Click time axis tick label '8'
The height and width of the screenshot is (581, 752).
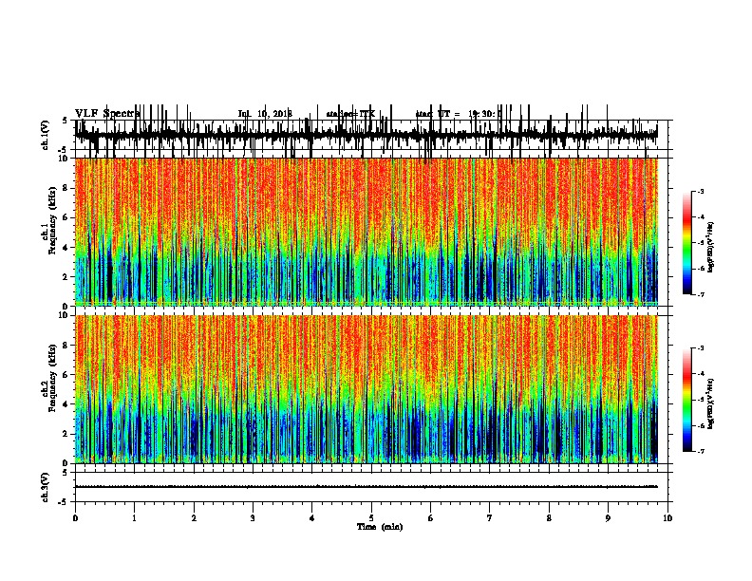[549, 518]
